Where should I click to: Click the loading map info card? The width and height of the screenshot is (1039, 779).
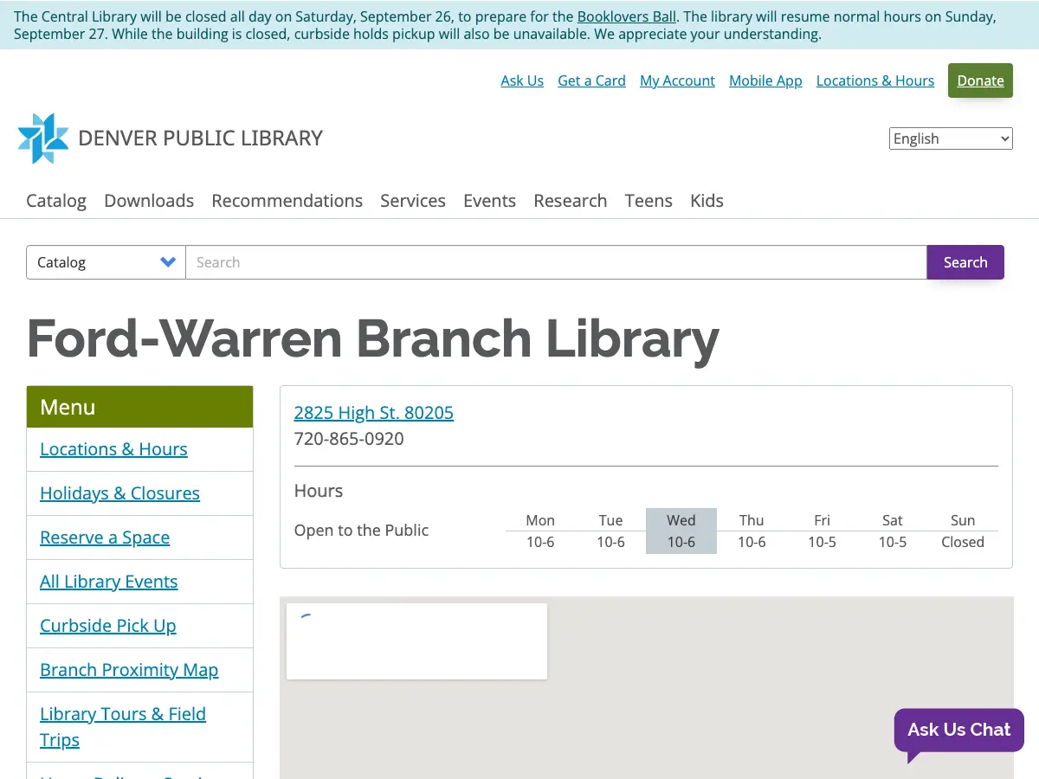[416, 641]
